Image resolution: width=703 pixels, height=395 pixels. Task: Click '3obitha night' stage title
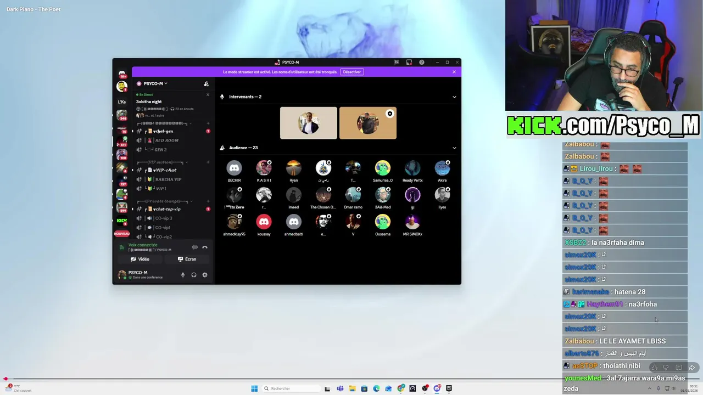click(x=149, y=101)
